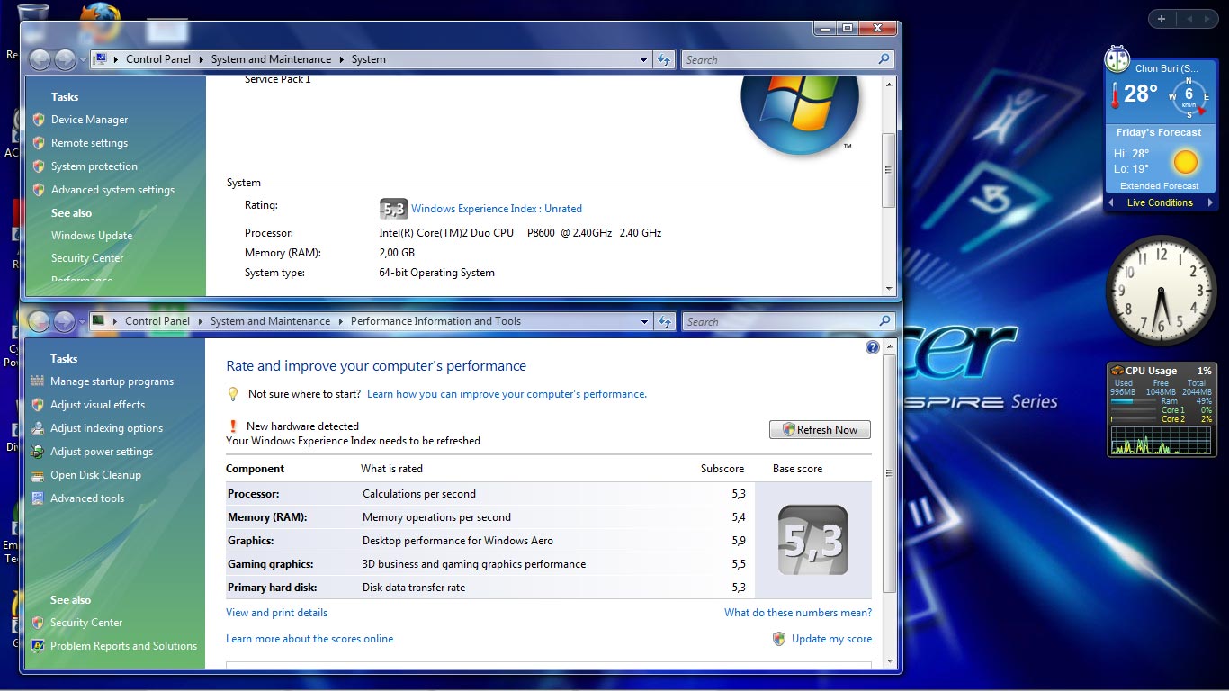Open Manage startup programs
The width and height of the screenshot is (1229, 691).
point(112,381)
